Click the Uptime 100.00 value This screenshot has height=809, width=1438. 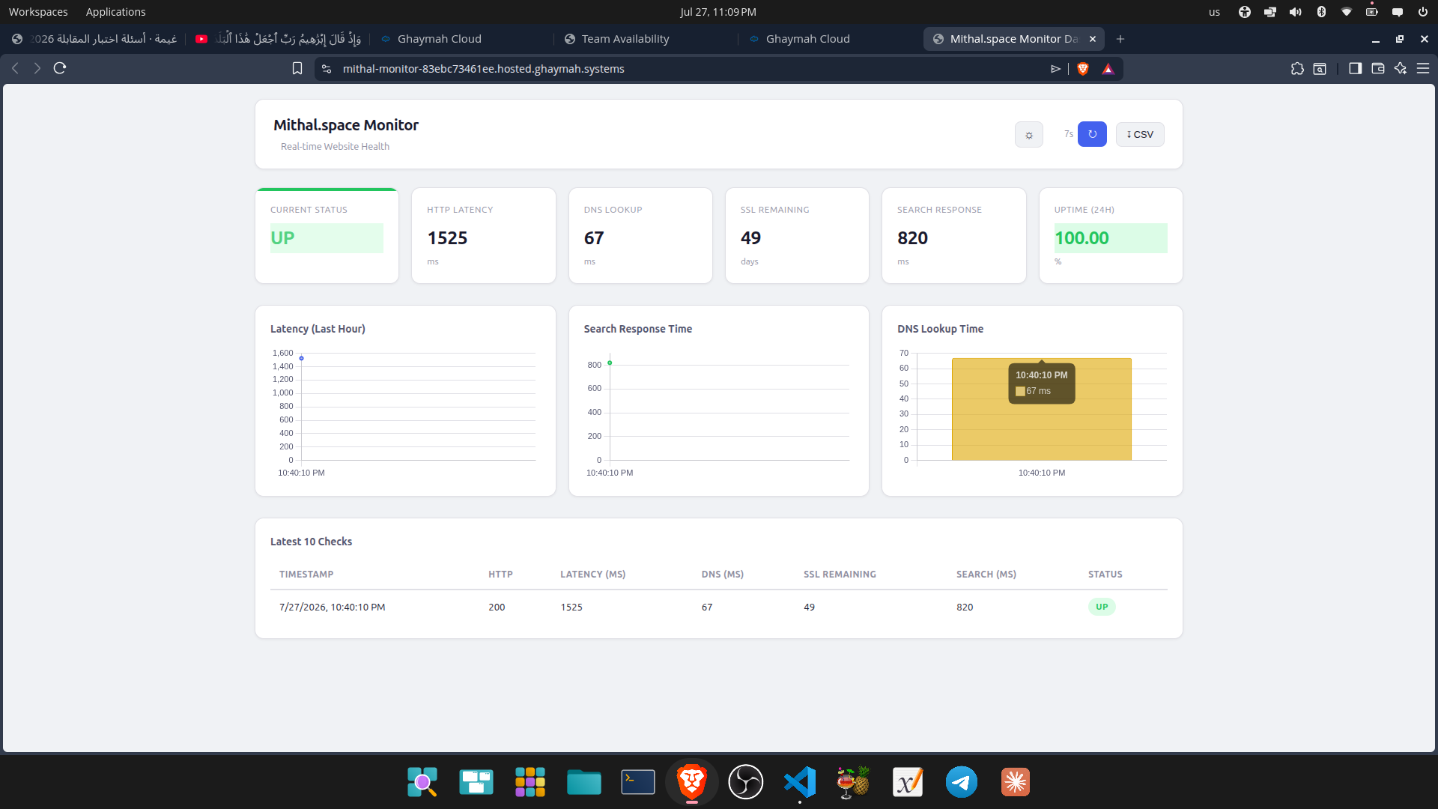1082,238
